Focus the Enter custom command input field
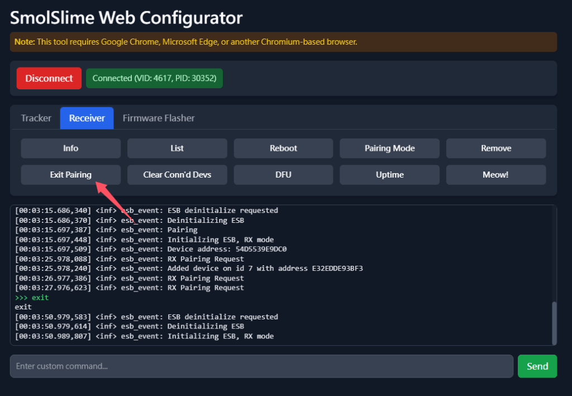The image size is (572, 396). [x=261, y=366]
